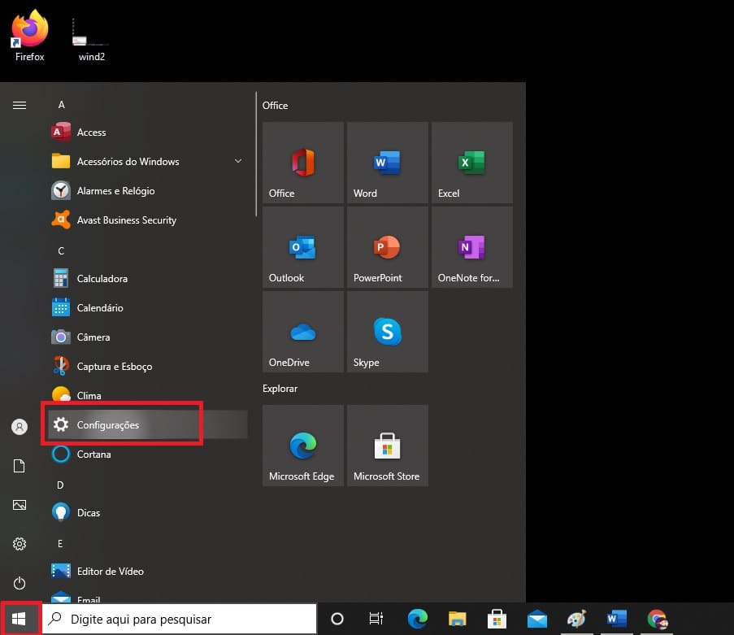Click the letter E group header
This screenshot has height=635, width=734.
pyautogui.click(x=60, y=544)
